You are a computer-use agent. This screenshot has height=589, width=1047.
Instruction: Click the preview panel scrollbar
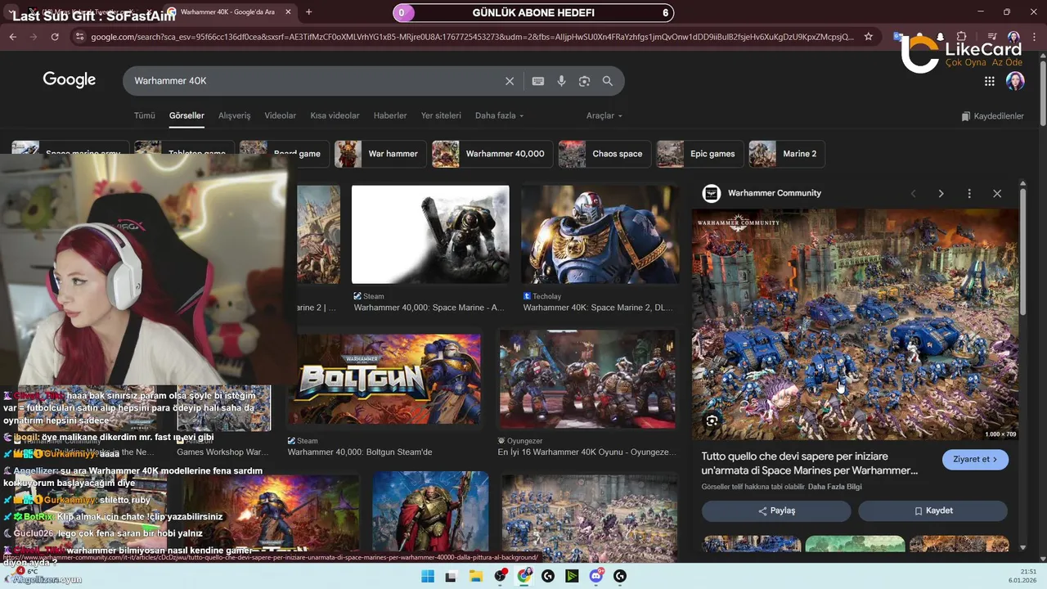click(1022, 254)
